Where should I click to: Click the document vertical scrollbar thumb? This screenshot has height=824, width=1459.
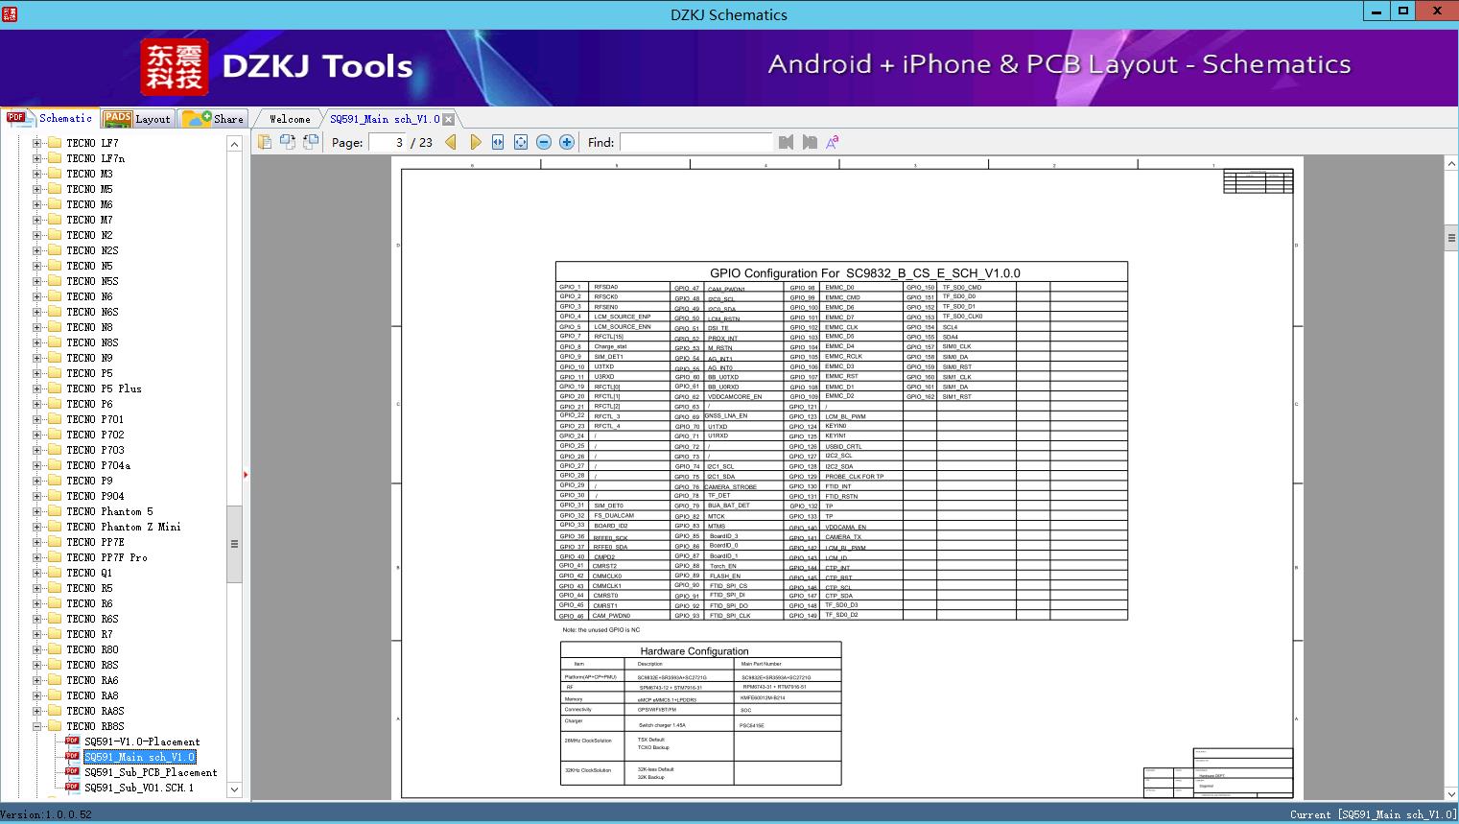pyautogui.click(x=1451, y=238)
